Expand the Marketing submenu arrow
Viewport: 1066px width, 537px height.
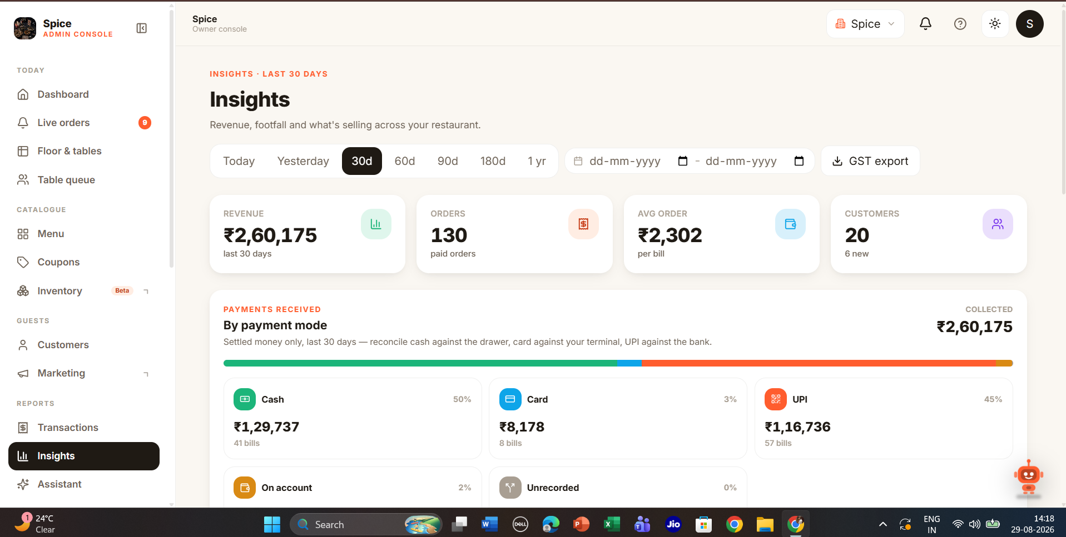pyautogui.click(x=146, y=374)
